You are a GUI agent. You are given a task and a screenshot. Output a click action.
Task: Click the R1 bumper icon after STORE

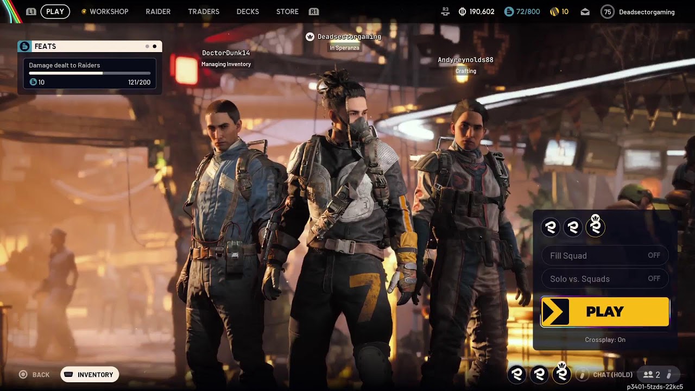point(313,11)
